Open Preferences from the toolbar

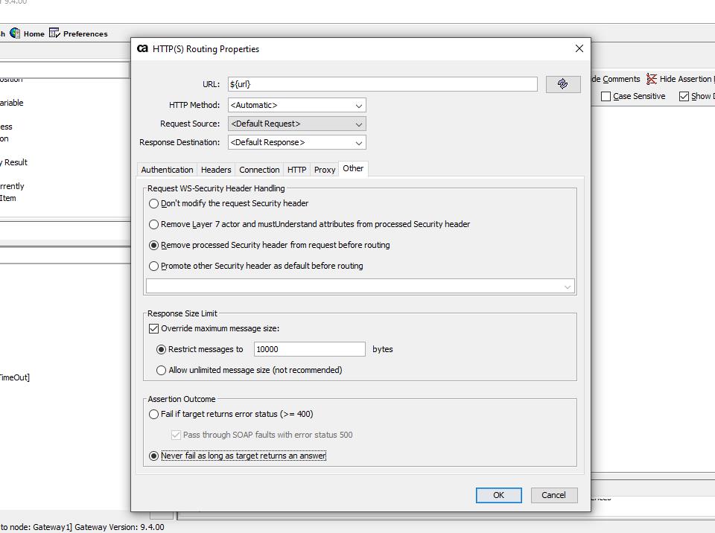pyautogui.click(x=78, y=33)
